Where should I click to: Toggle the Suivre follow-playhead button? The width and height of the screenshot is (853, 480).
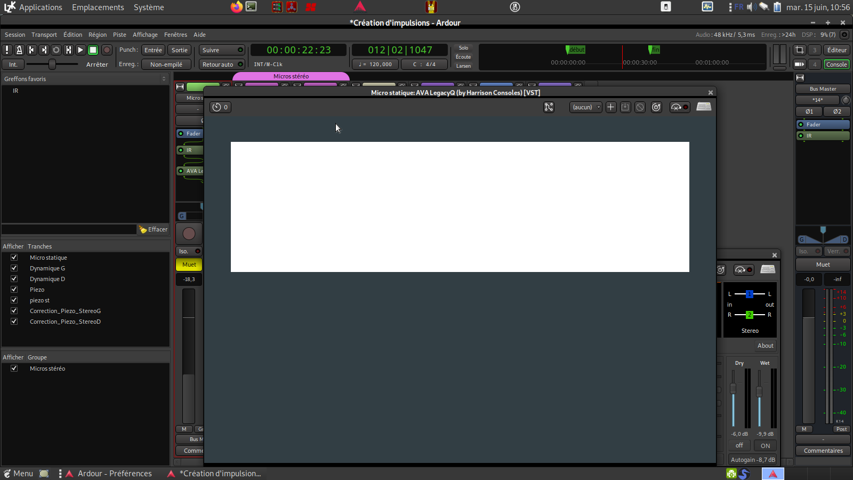click(x=222, y=50)
